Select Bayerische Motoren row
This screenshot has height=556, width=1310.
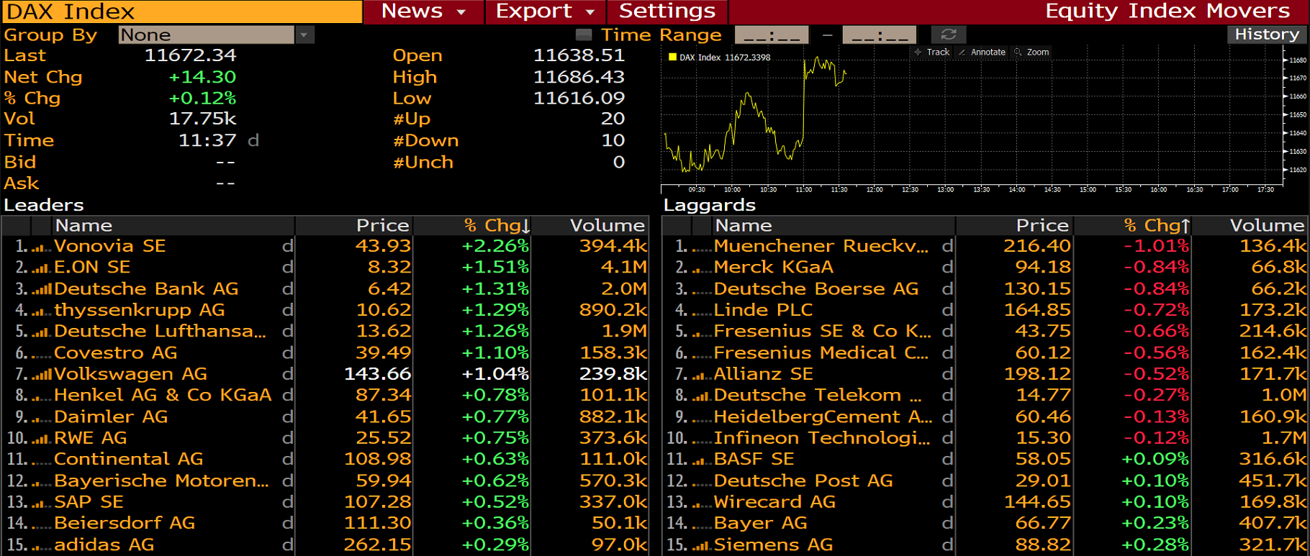325,482
